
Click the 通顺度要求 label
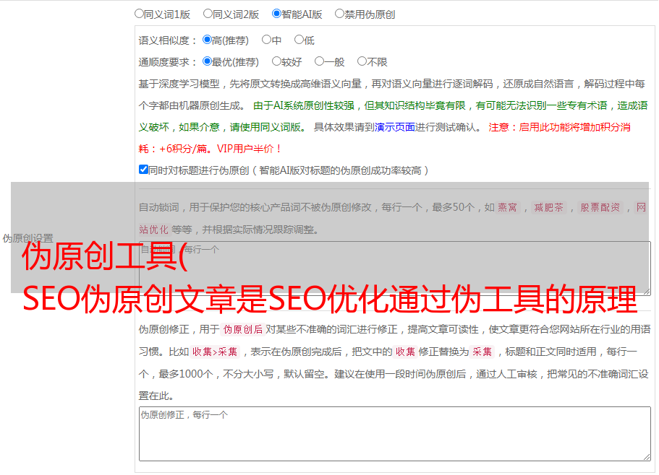tap(167, 63)
